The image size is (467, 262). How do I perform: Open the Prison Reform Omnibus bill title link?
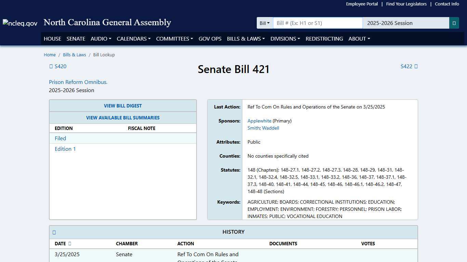[x=78, y=82]
